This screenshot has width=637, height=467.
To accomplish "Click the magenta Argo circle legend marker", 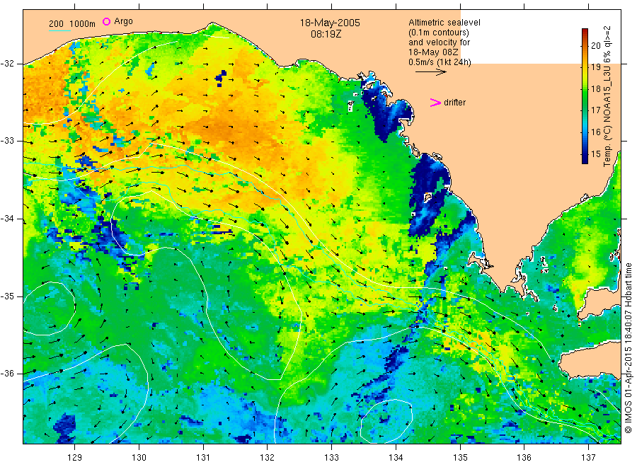I will 106,21.
